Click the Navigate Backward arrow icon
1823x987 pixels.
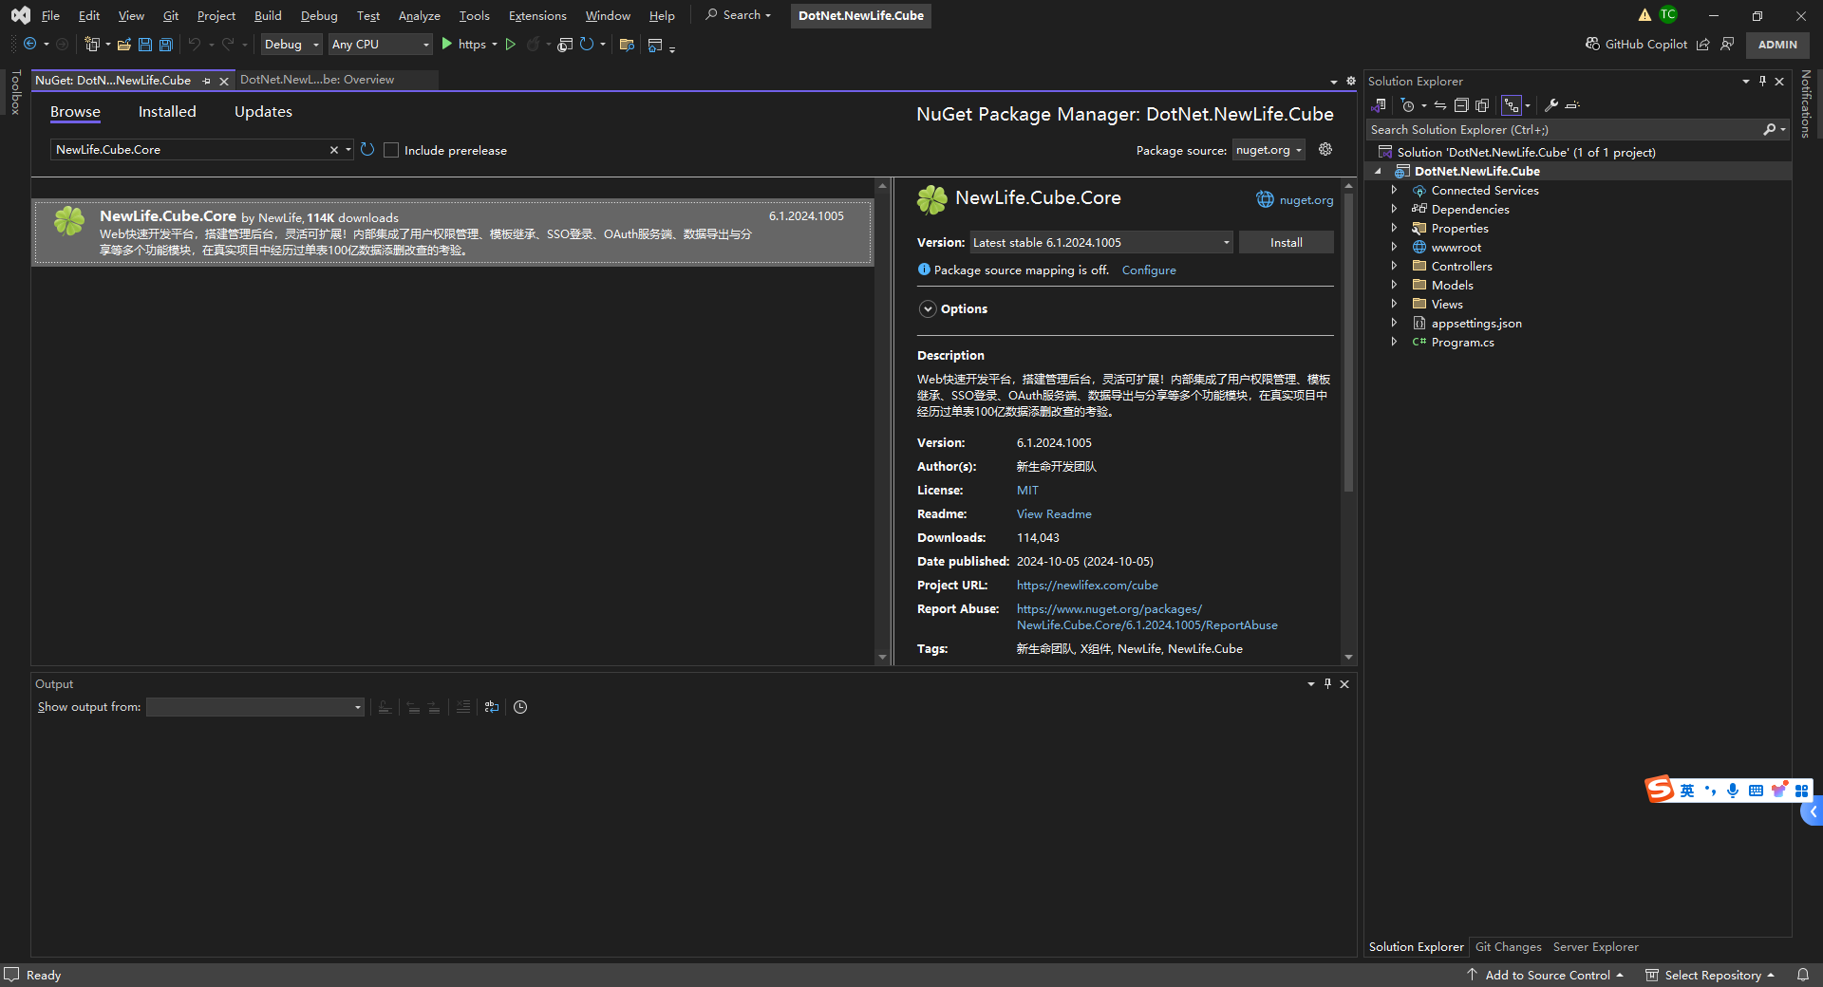click(30, 45)
